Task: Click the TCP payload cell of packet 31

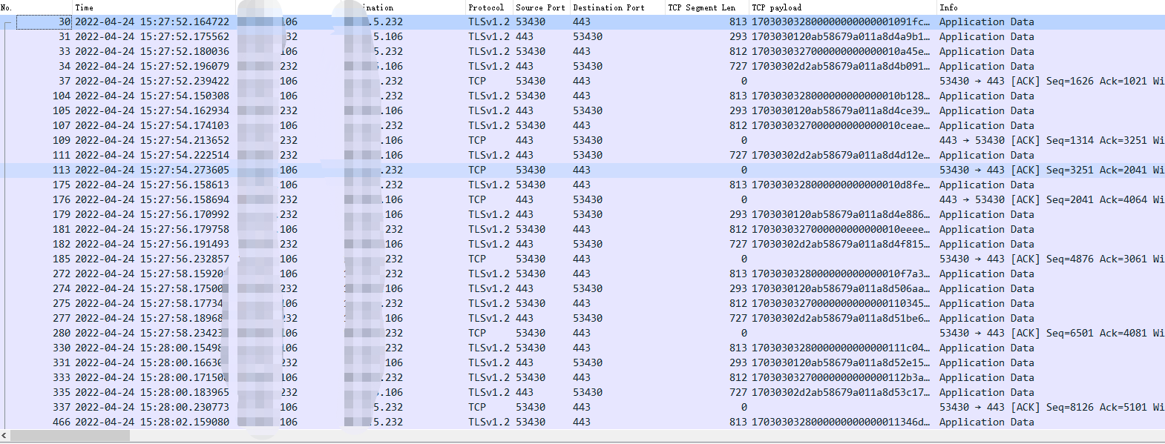Action: 840,37
